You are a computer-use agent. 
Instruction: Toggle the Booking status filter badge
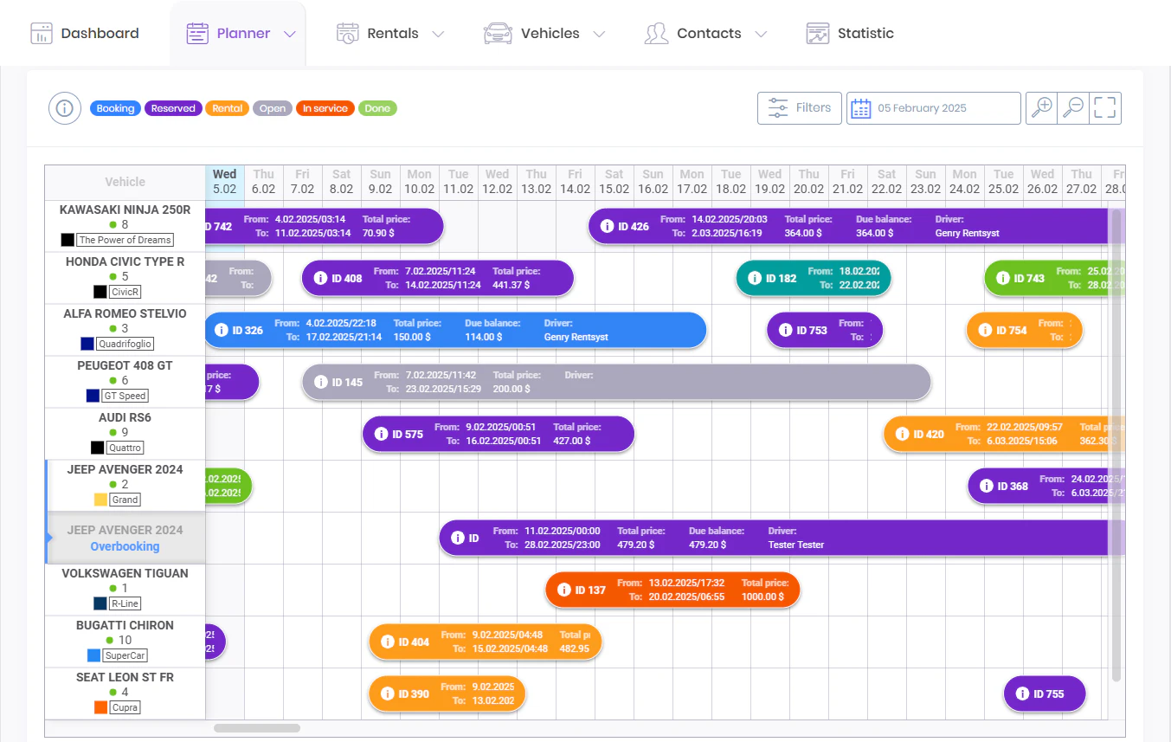coord(114,107)
